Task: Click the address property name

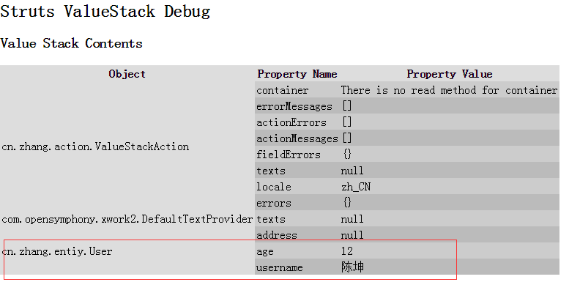Action: (277, 235)
